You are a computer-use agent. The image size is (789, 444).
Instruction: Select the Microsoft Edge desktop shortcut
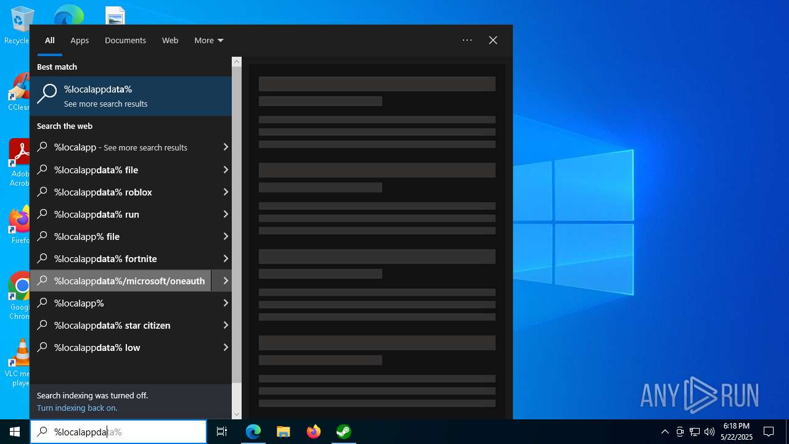(69, 15)
